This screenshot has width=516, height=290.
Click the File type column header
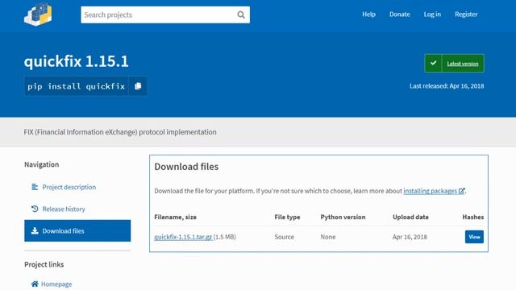coord(287,217)
